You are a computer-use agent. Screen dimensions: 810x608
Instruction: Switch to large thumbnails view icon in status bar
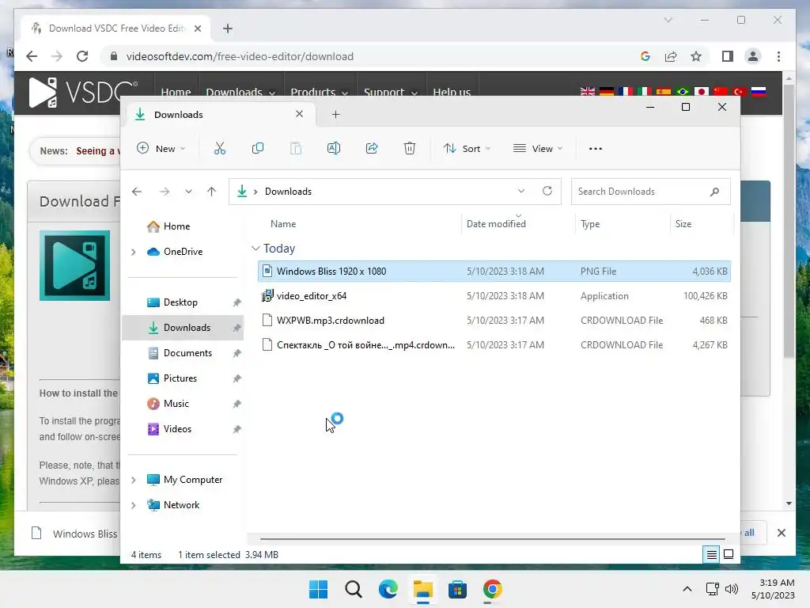tap(729, 554)
